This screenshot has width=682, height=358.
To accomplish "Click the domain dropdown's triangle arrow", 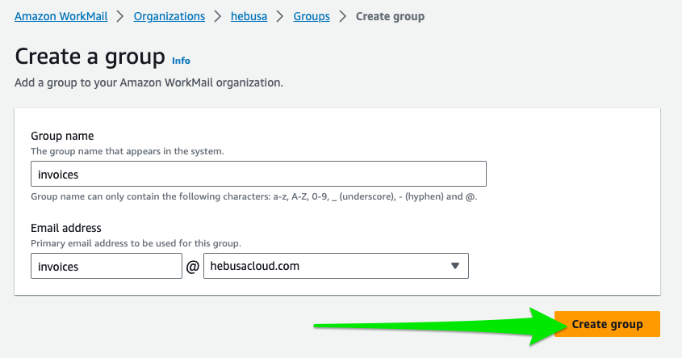I will (x=454, y=266).
